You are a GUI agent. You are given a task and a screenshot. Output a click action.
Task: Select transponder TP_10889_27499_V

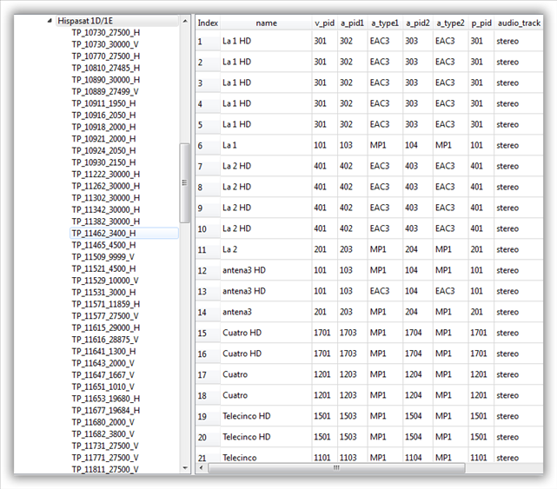(x=105, y=91)
